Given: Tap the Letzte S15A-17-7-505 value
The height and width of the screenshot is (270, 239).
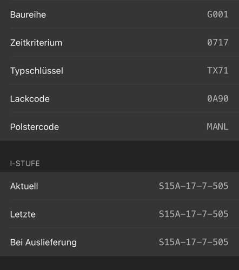Looking at the screenshot, I should click(x=194, y=214).
